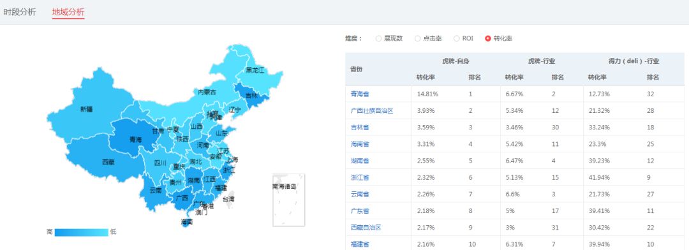
Task: Click the 南海诸岛 inset map box
Action: (x=289, y=200)
